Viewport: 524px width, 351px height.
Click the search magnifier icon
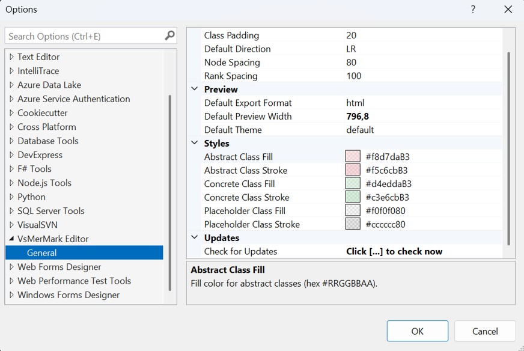[x=169, y=36]
